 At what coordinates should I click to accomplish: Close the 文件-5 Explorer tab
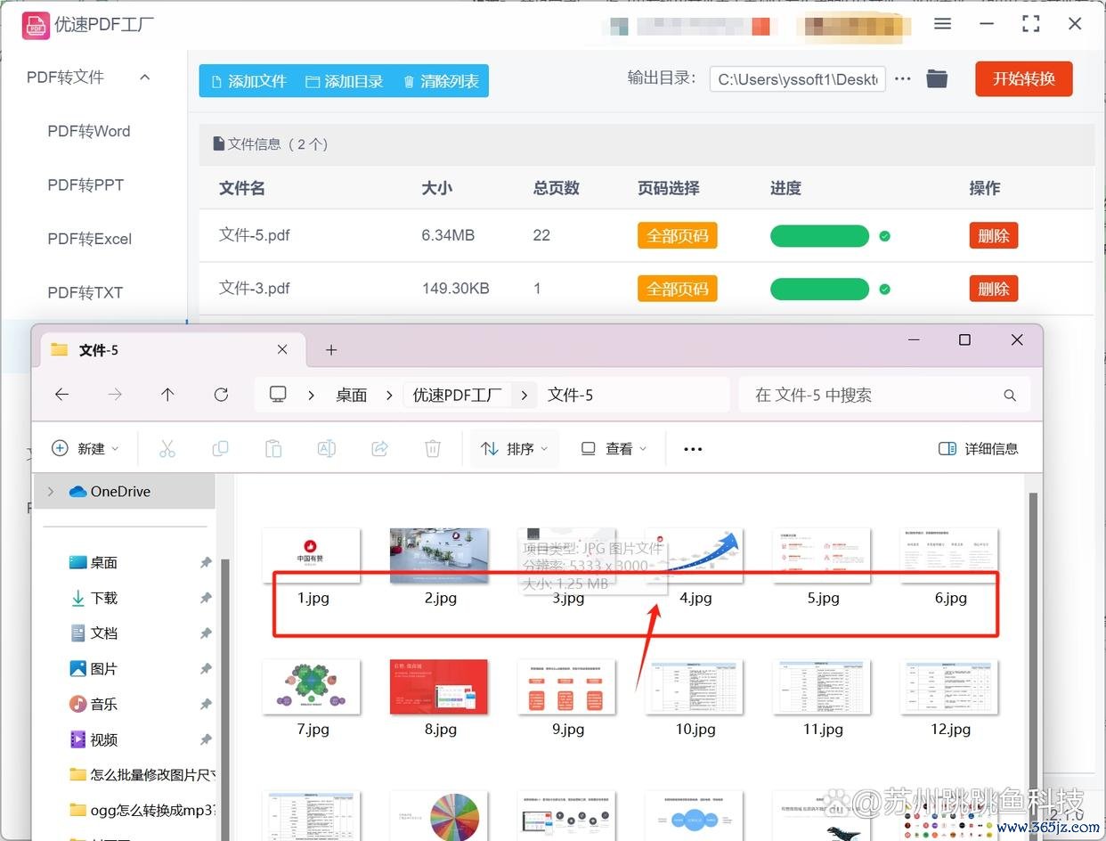(x=282, y=350)
